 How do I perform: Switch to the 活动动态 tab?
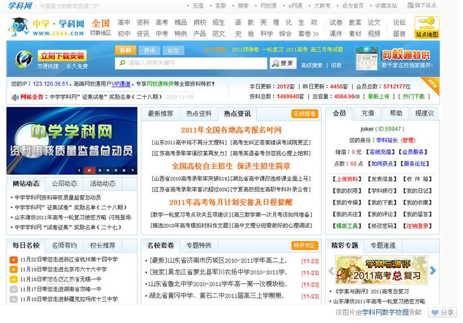tap(103, 184)
